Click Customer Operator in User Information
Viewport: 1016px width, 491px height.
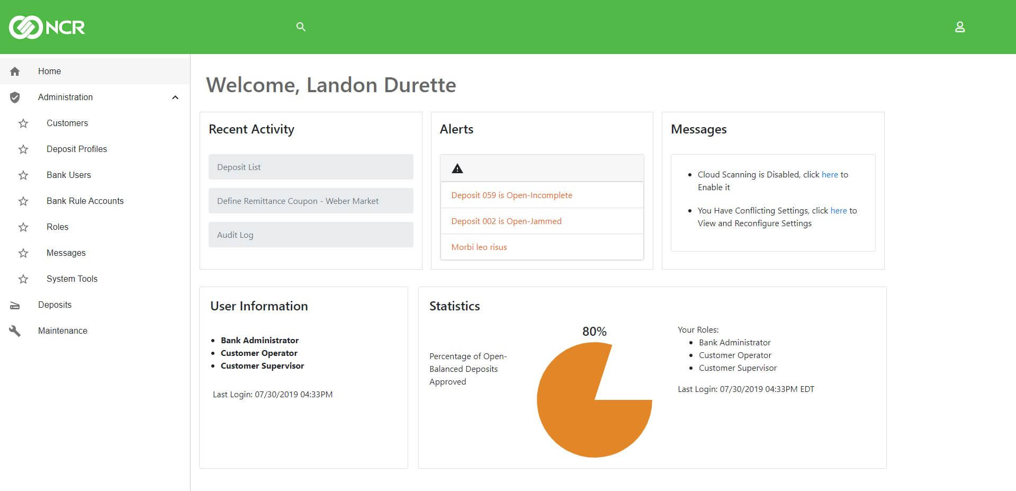(259, 353)
